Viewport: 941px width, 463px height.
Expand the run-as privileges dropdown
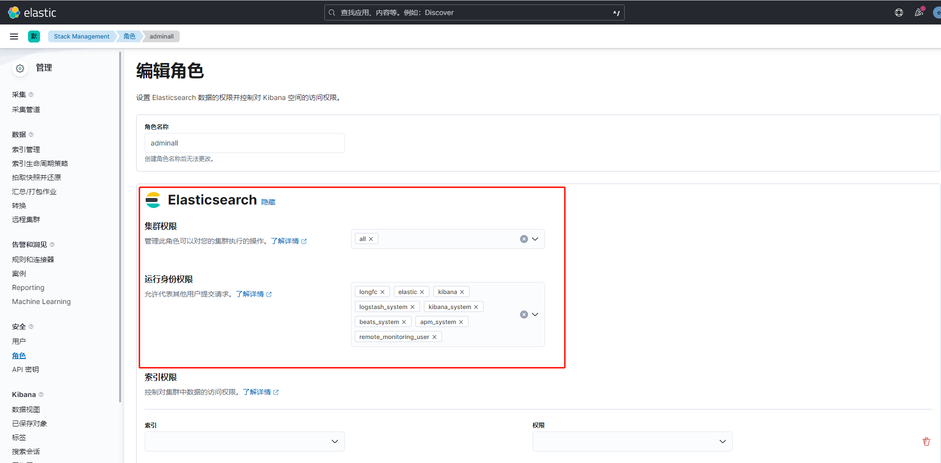[x=535, y=314]
